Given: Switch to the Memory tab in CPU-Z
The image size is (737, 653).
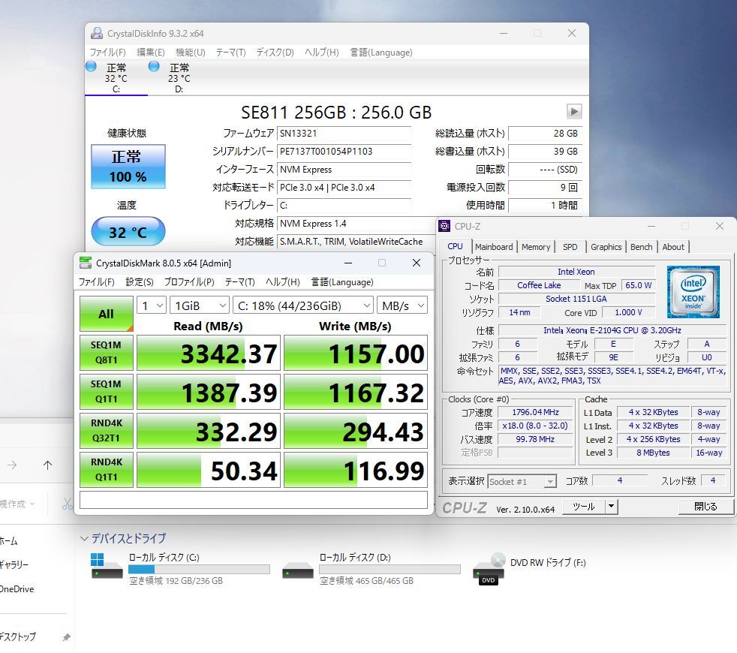Looking at the screenshot, I should (536, 247).
